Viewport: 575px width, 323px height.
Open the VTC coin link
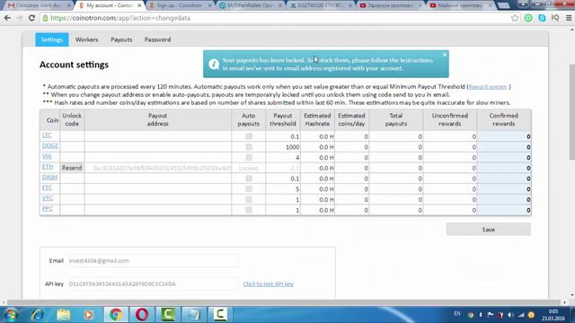(x=48, y=198)
